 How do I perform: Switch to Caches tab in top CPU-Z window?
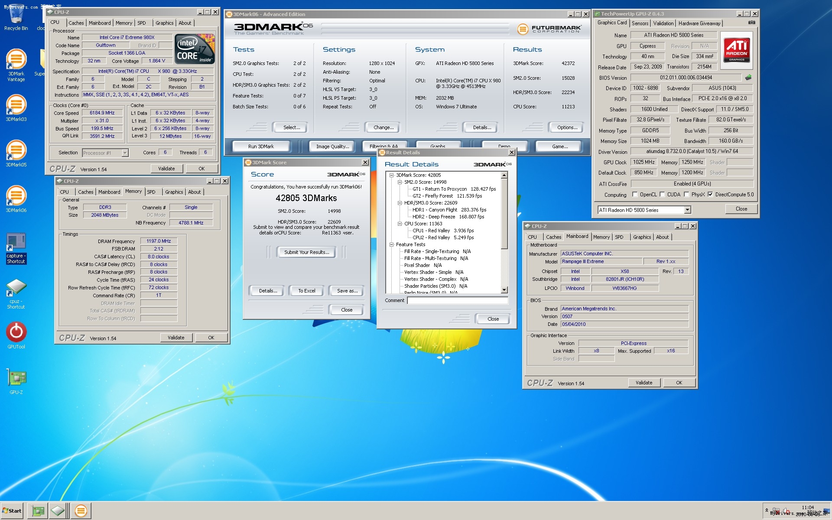[x=76, y=23]
